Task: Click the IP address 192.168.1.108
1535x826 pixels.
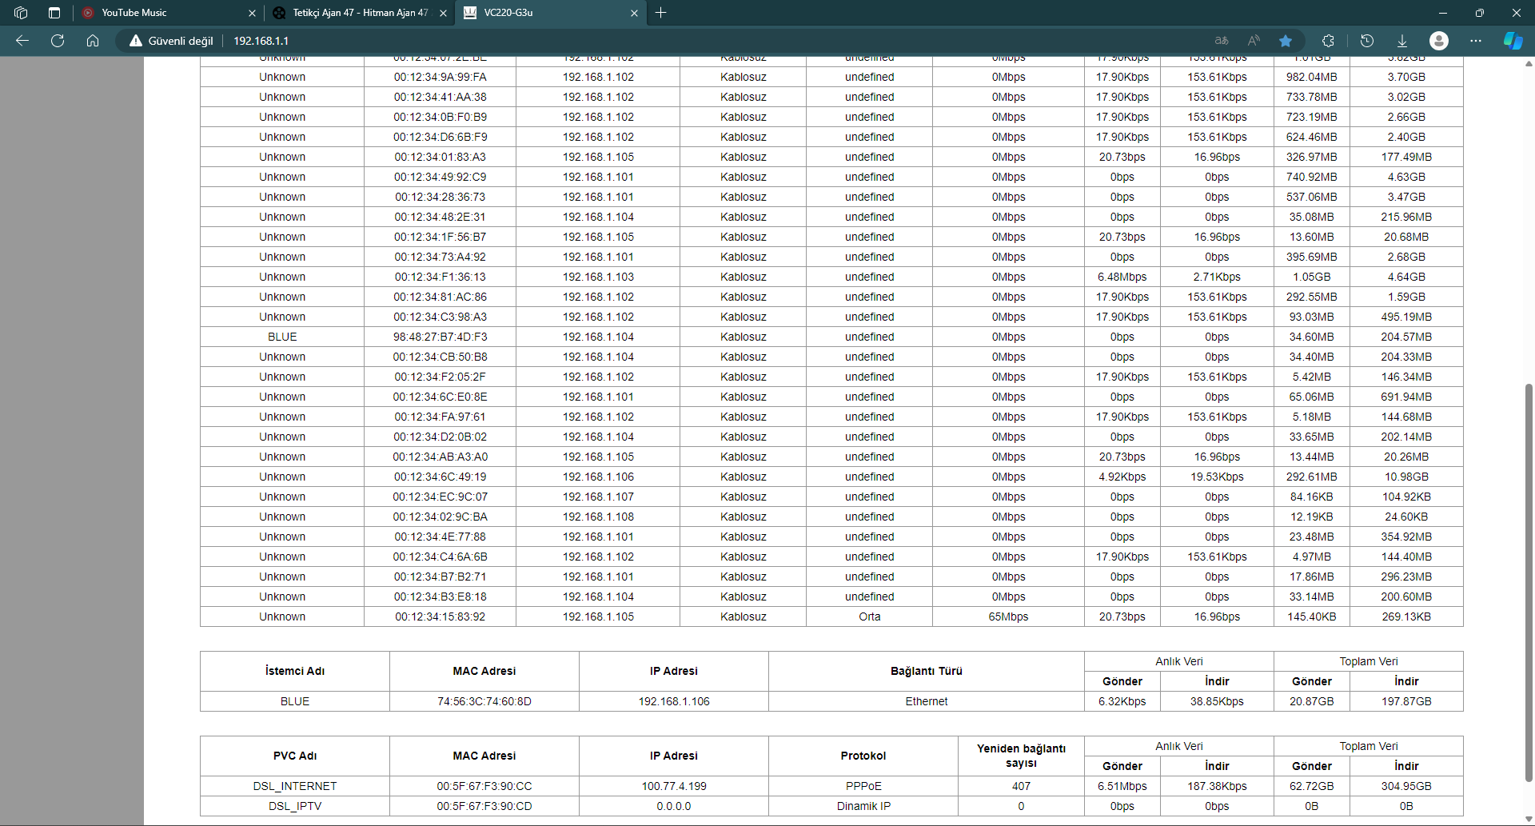Action: point(598,517)
